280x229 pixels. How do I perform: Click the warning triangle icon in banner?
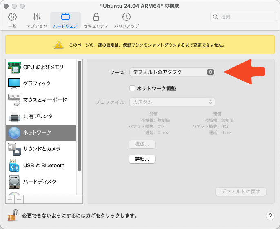coord(59,45)
